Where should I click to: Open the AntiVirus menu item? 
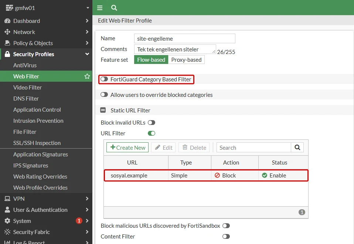[x=46, y=65]
